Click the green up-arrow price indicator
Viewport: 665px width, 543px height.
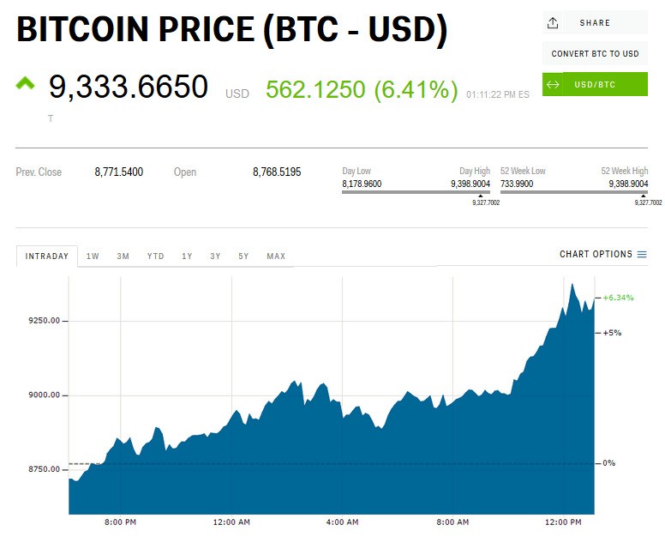25,84
